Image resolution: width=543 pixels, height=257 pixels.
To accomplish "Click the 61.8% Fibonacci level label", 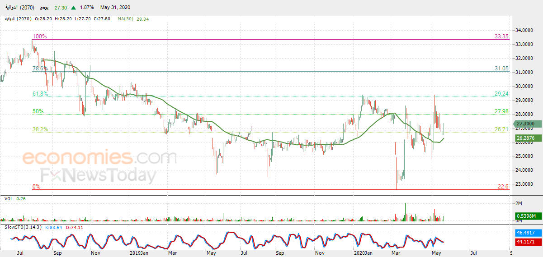I will (40, 94).
